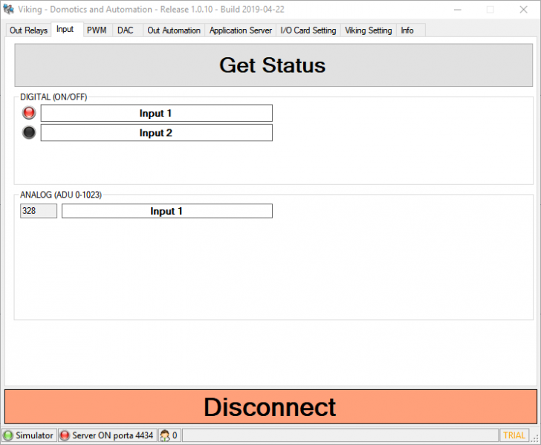Go to Out Automation tab
Viewport: 541px width, 445px height.
[174, 30]
